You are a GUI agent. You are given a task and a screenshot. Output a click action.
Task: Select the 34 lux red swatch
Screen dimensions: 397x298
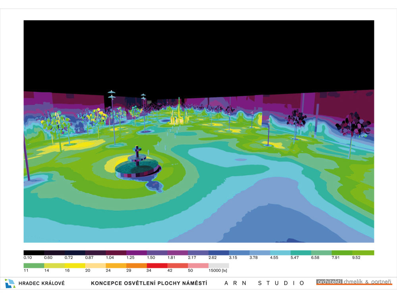[x=157, y=265]
